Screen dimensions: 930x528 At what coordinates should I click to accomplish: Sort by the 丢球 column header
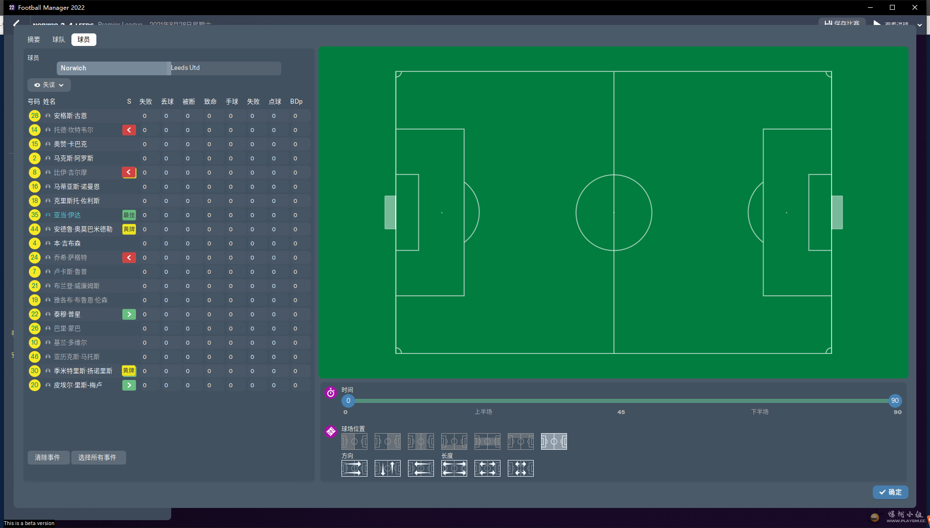tap(167, 102)
